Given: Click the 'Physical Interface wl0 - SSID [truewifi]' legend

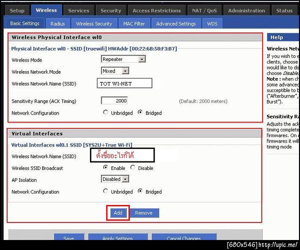Looking at the screenshot, I should [x=94, y=49].
